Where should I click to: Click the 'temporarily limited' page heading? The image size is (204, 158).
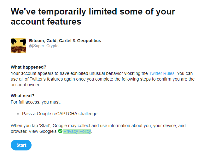tap(93, 16)
